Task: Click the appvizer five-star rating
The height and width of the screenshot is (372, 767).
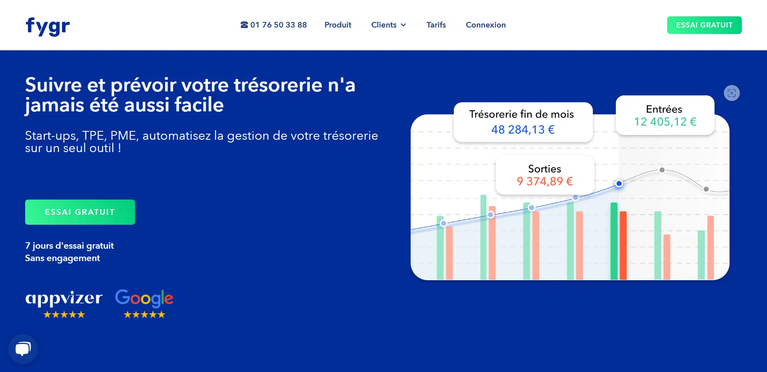Action: click(x=64, y=315)
